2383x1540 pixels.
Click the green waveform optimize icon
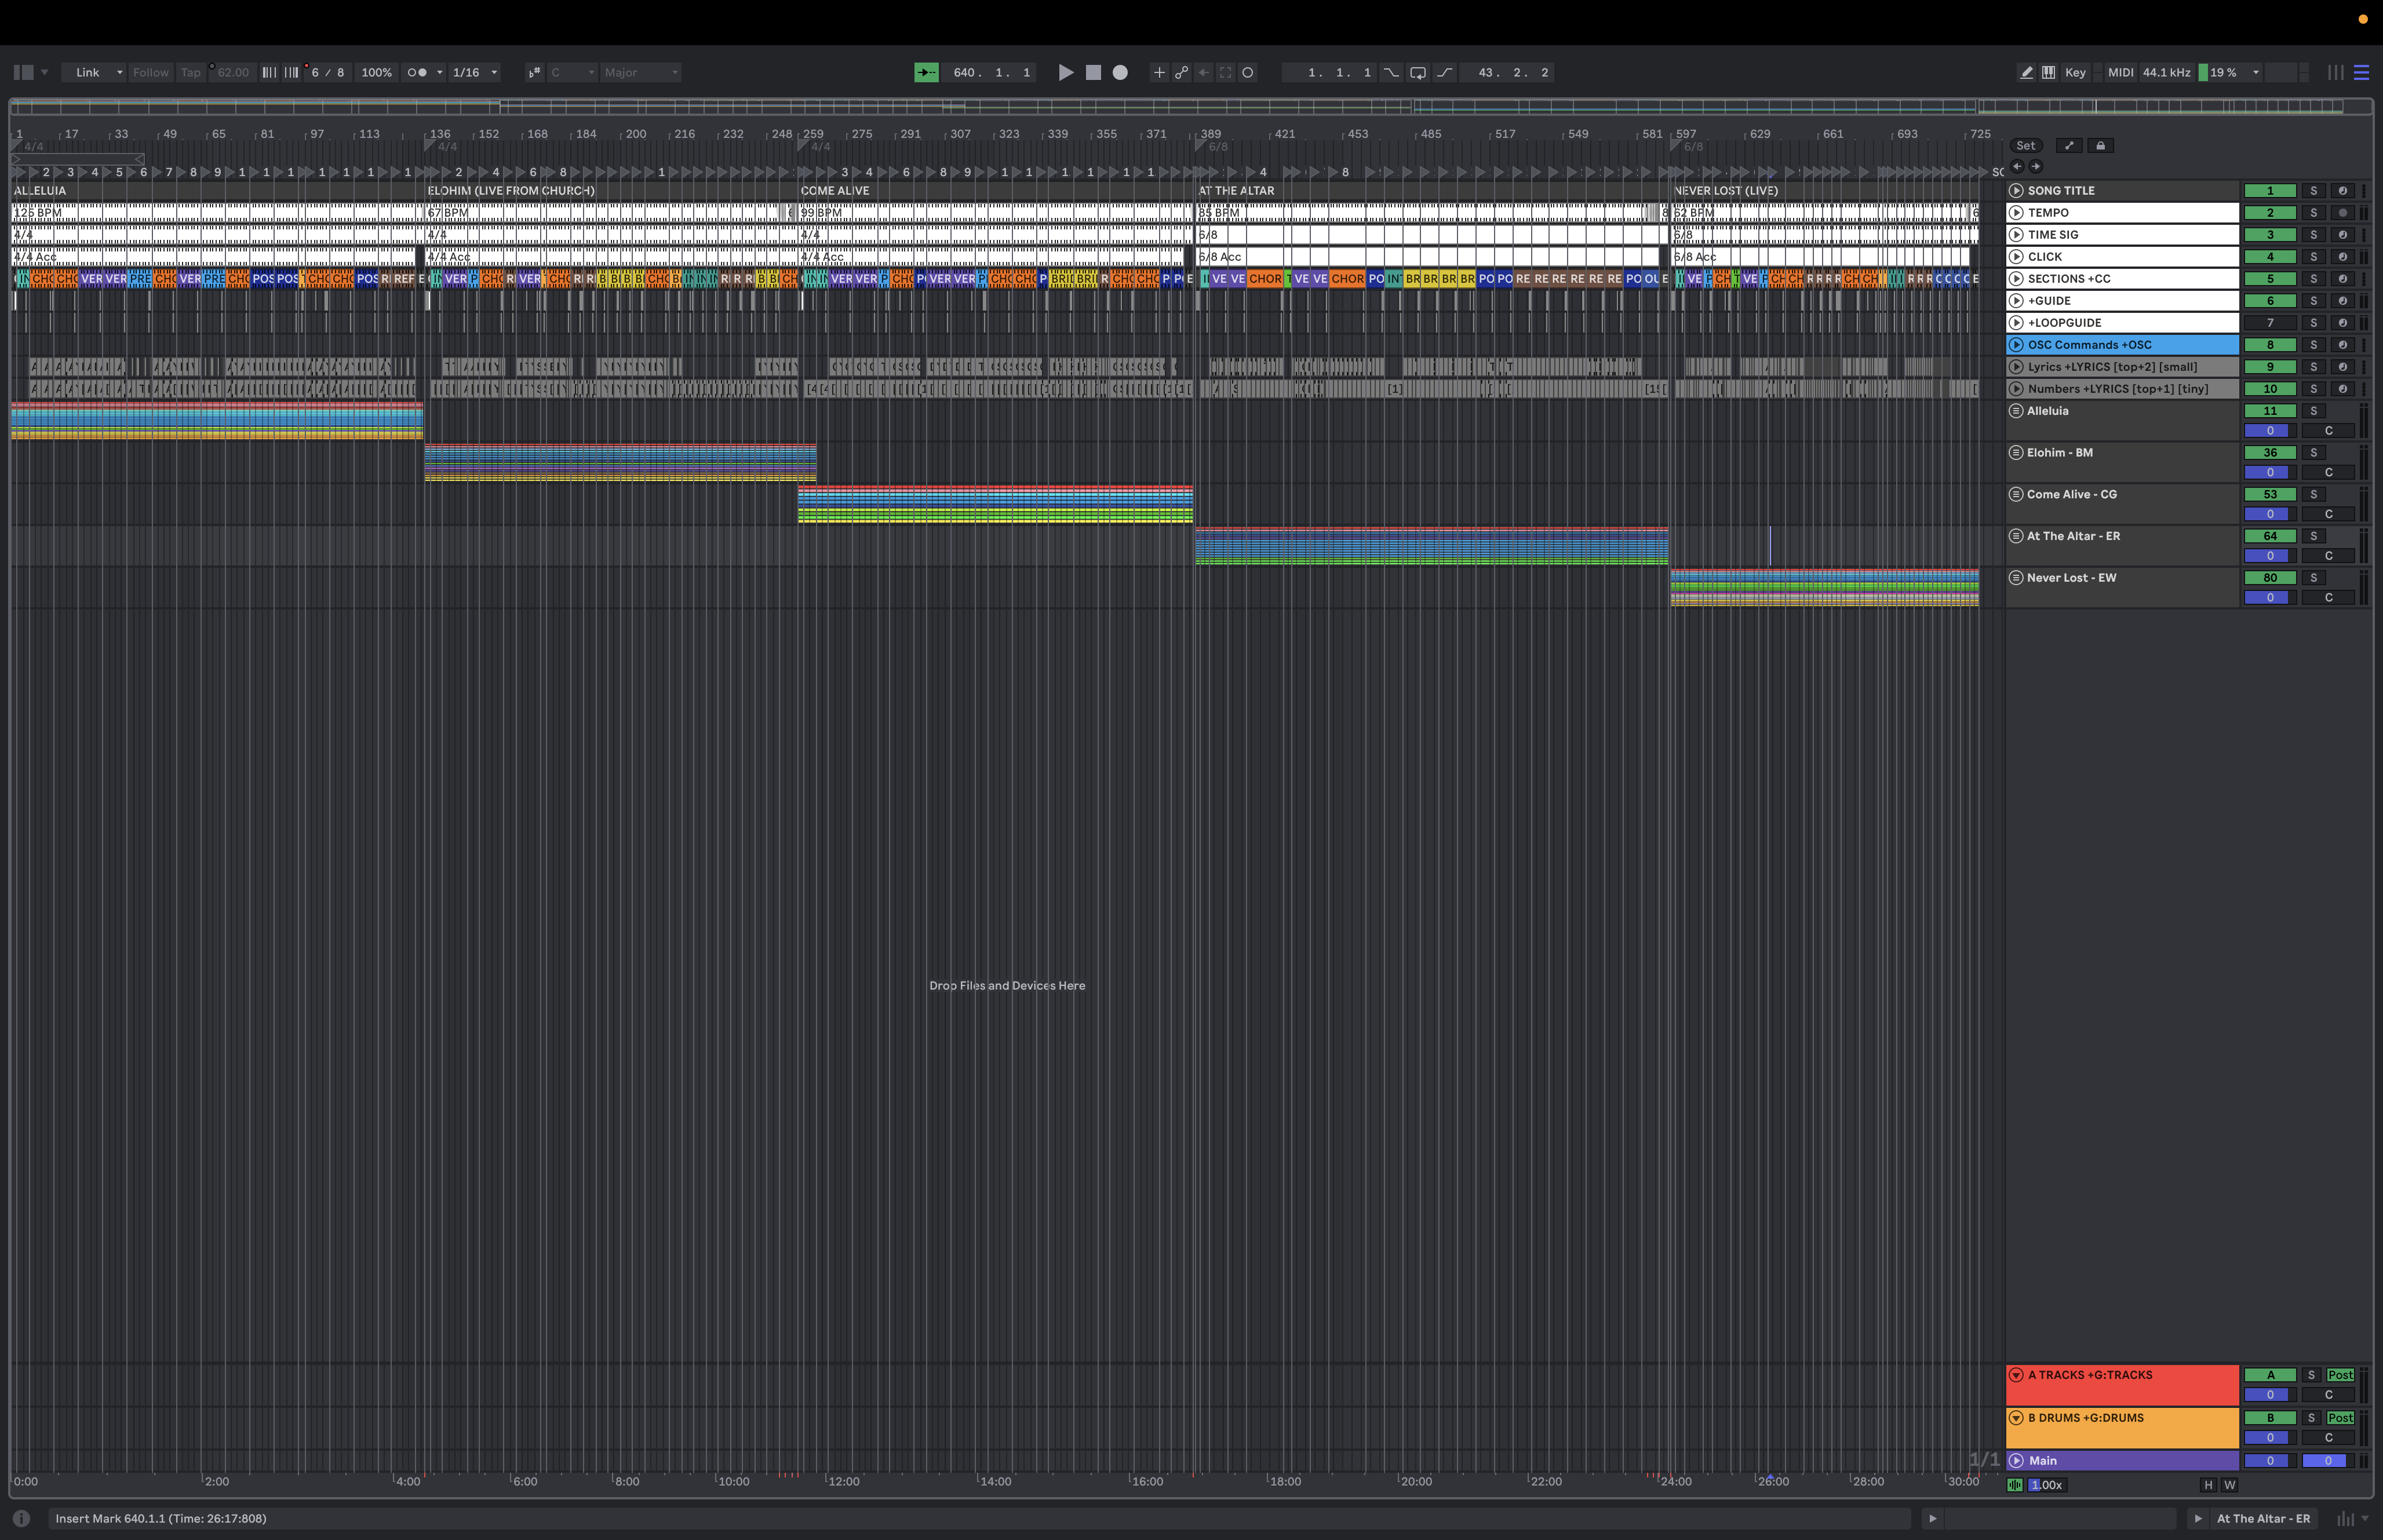(x=2015, y=1485)
